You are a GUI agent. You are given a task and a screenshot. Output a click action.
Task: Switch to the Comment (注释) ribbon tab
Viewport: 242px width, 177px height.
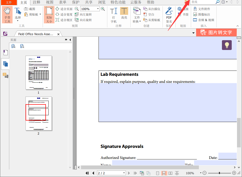[36, 3]
